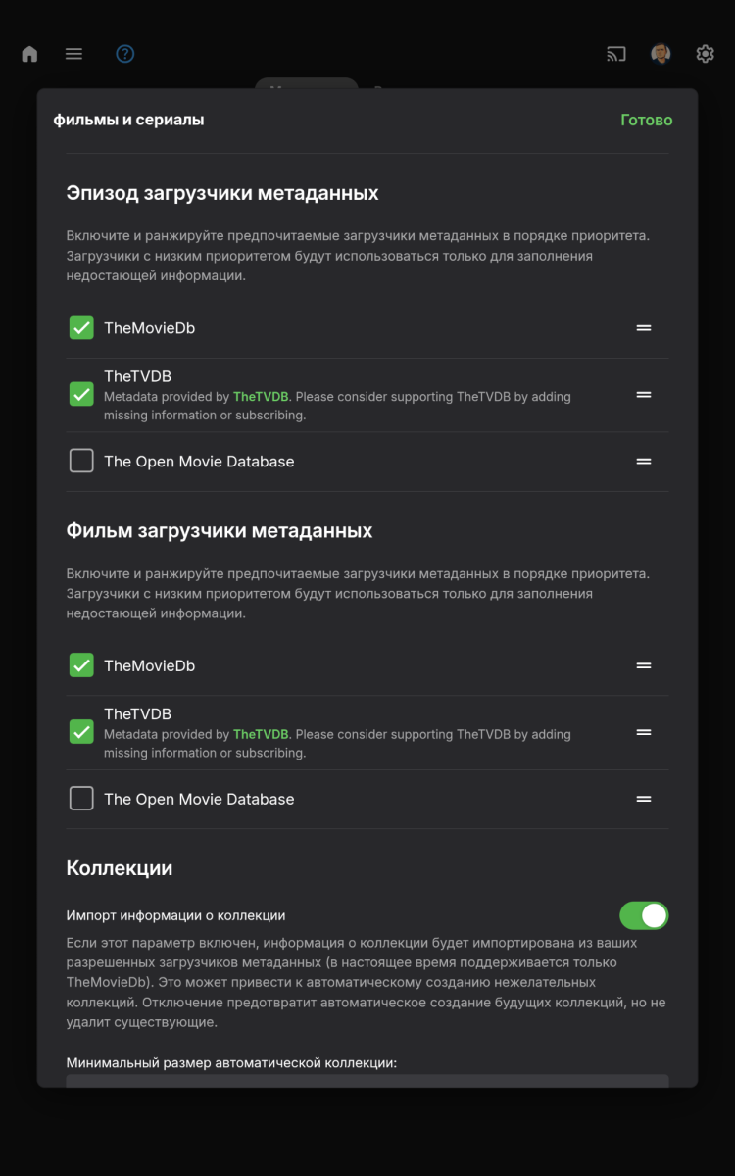Enable The Open Movie Database for movies
Image resolution: width=735 pixels, height=1176 pixels.
[81, 799]
